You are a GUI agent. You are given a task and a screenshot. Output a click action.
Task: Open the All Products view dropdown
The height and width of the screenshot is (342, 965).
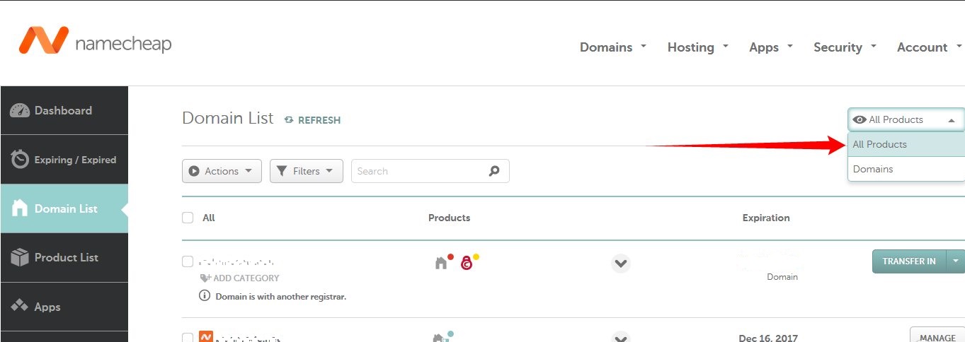tap(906, 120)
